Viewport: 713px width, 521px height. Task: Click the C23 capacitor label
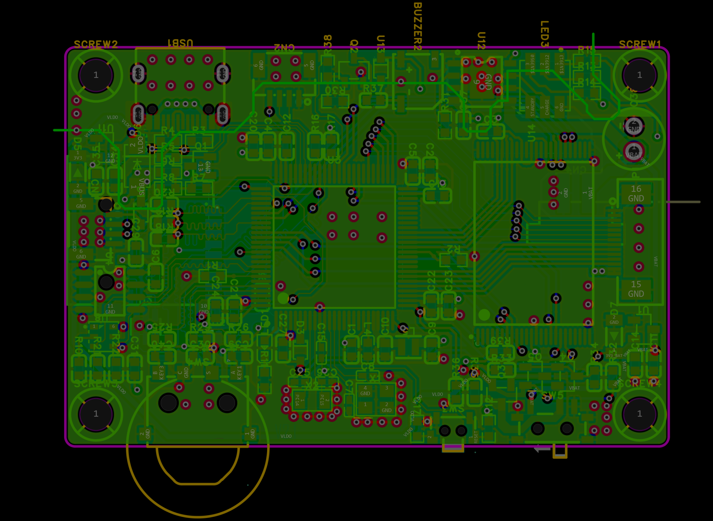pyautogui.click(x=448, y=281)
